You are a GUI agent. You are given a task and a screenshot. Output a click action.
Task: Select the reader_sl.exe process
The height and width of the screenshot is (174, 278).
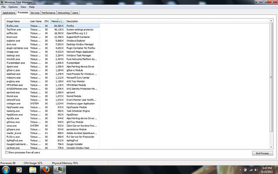tap(52, 133)
